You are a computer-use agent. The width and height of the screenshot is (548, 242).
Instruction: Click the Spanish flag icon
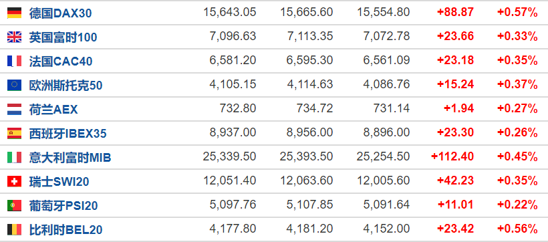coord(14,133)
